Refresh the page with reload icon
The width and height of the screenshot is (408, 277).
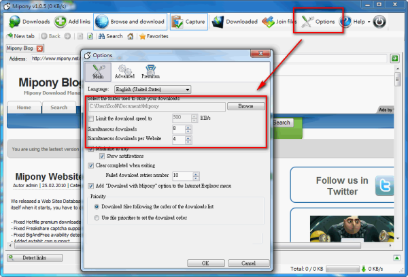(90, 36)
